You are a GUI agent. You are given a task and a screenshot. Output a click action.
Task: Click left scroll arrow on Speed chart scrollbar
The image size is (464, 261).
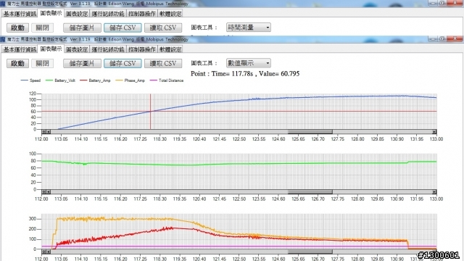[49, 132]
